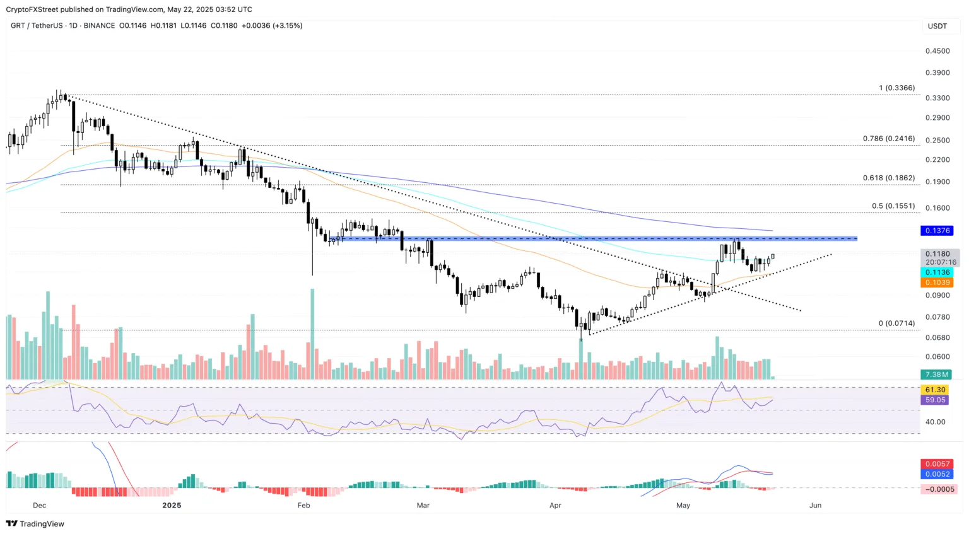The height and width of the screenshot is (534, 969).
Task: Select the USDT currency label
Action: [x=937, y=26]
